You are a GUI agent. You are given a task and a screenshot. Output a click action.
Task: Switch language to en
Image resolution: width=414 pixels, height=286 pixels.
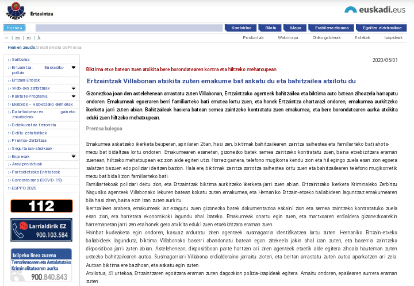(29, 38)
